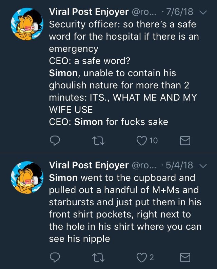This screenshot has height=269, width=217.
Task: Open options chevron on 7/6/18 tweet
Action: tap(203, 13)
